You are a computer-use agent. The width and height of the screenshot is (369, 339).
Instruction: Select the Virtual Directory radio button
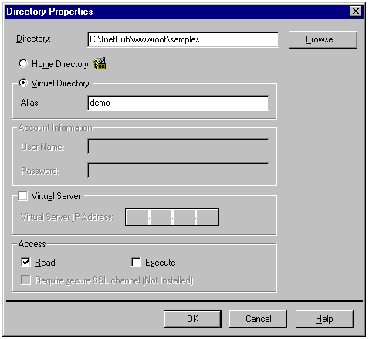tap(23, 83)
